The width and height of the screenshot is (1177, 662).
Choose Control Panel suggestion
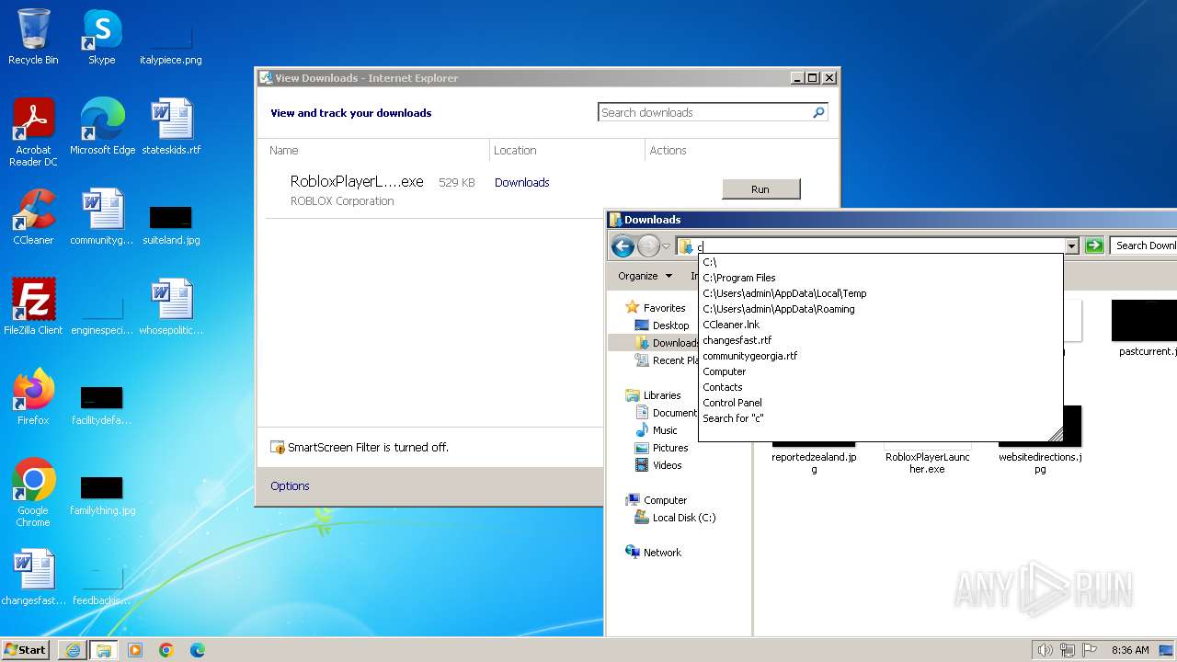[x=880, y=403]
